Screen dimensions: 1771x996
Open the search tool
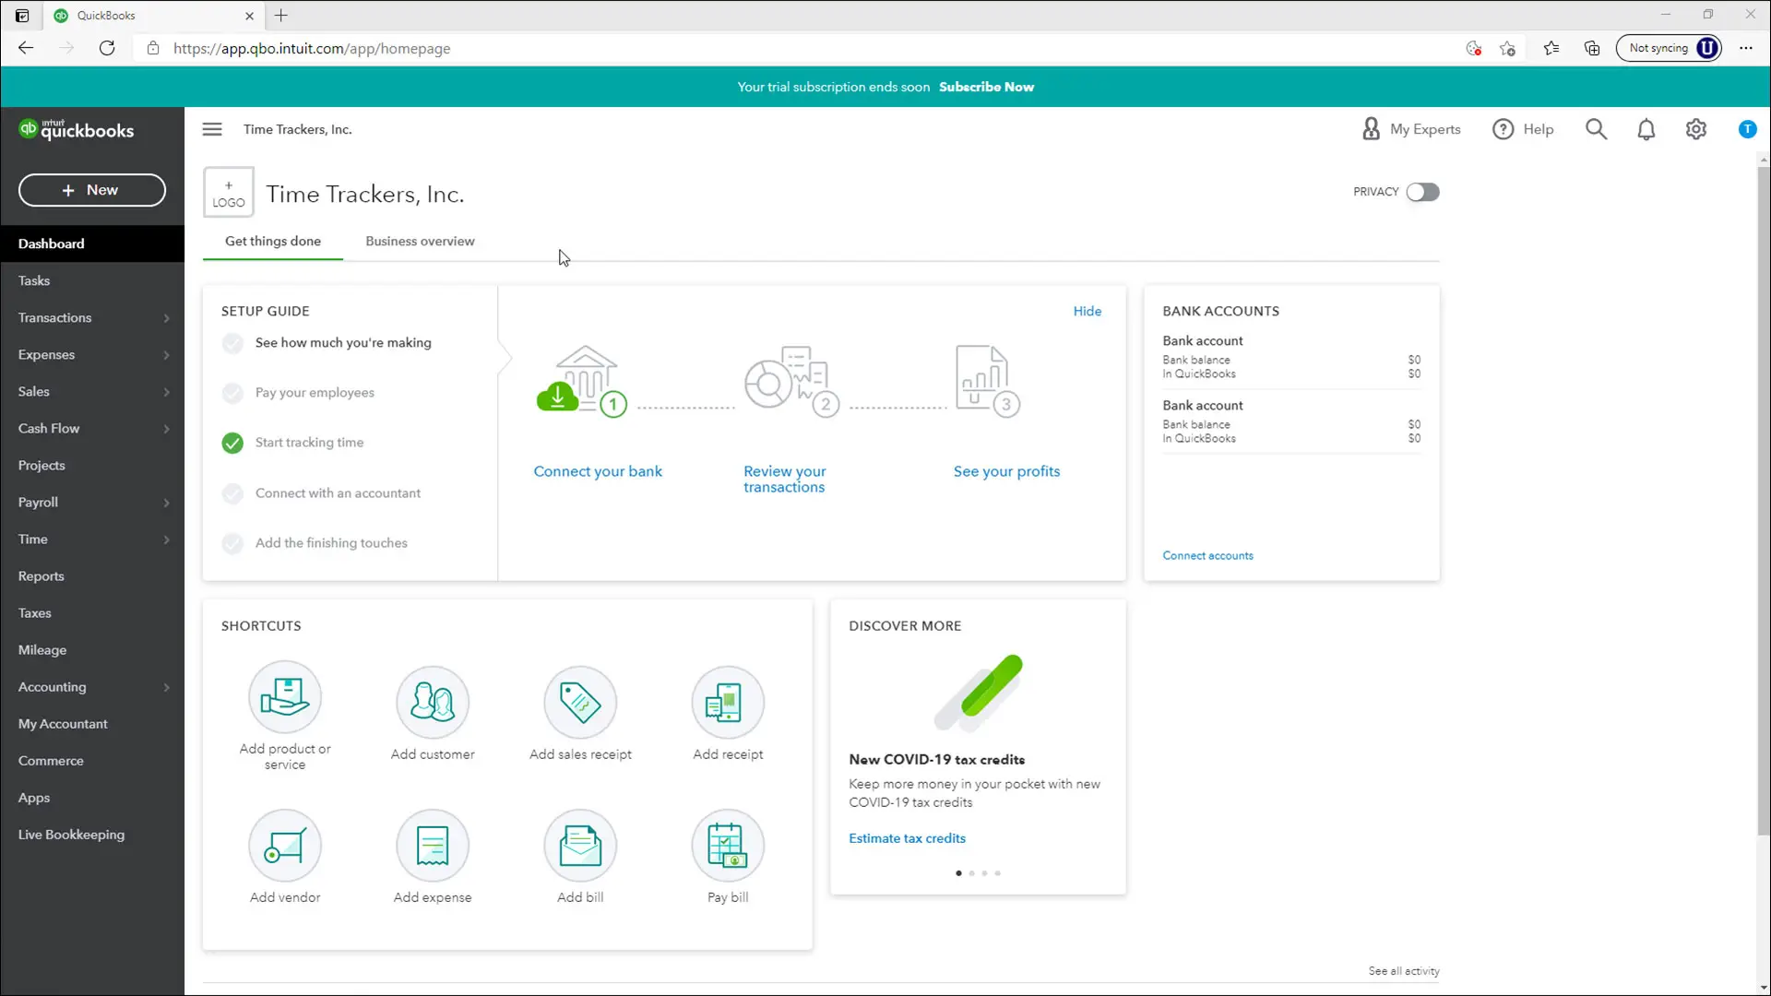click(1596, 129)
